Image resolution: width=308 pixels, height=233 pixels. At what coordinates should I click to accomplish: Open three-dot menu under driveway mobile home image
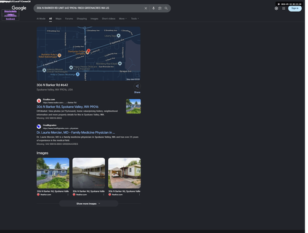(103, 195)
